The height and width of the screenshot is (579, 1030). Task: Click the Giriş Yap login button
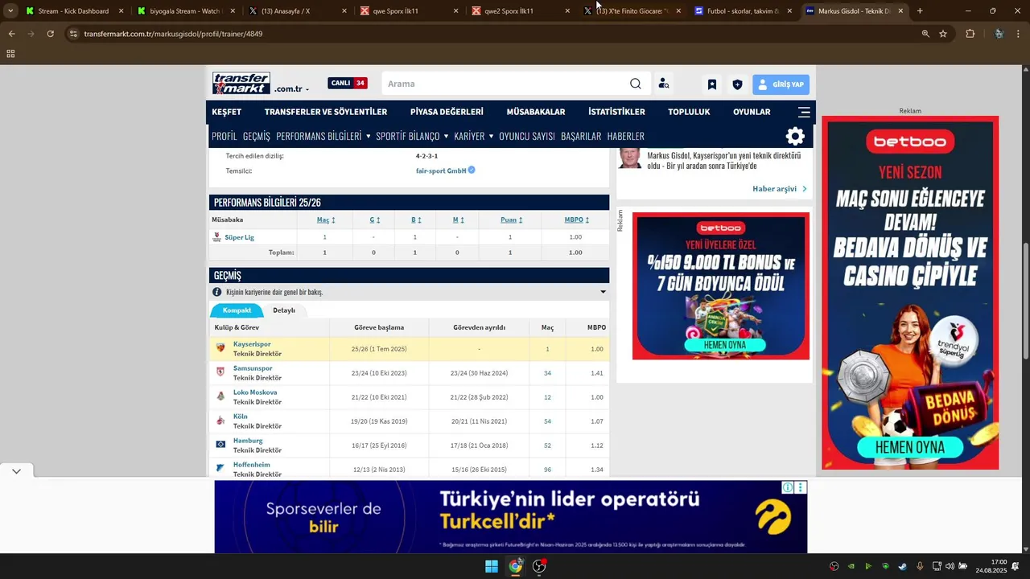(x=781, y=84)
